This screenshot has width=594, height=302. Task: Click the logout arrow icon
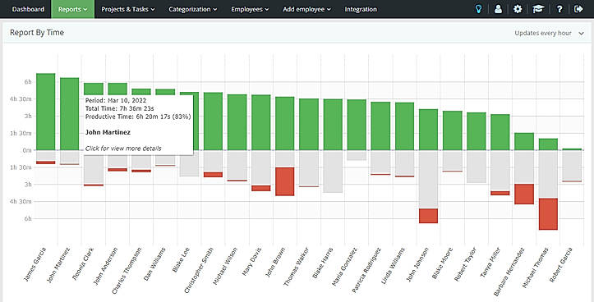click(578, 9)
